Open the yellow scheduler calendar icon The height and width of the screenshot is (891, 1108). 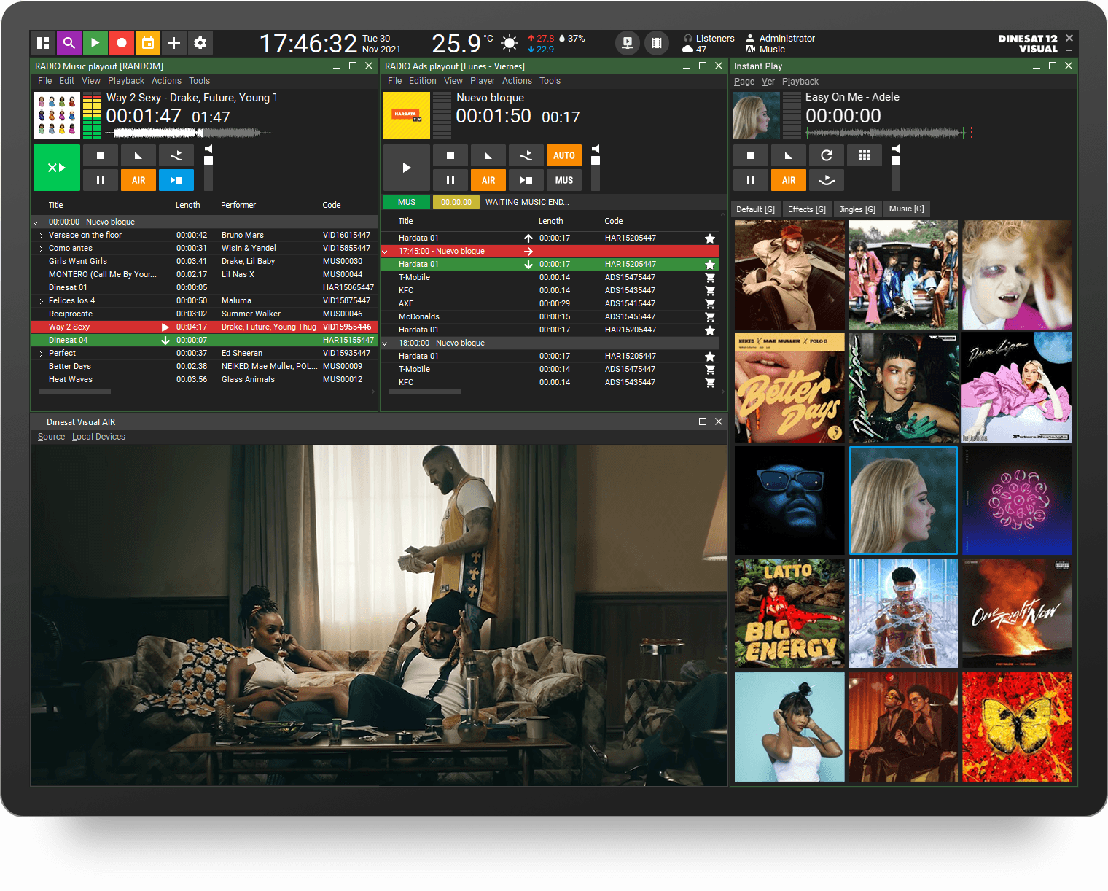click(x=148, y=43)
